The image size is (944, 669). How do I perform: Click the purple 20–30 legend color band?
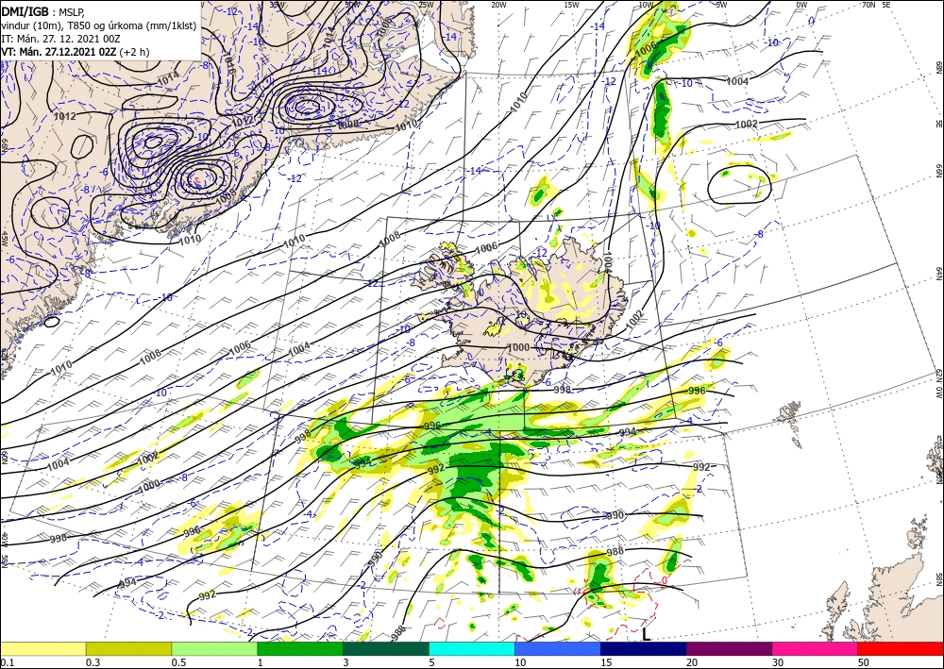[729, 648]
